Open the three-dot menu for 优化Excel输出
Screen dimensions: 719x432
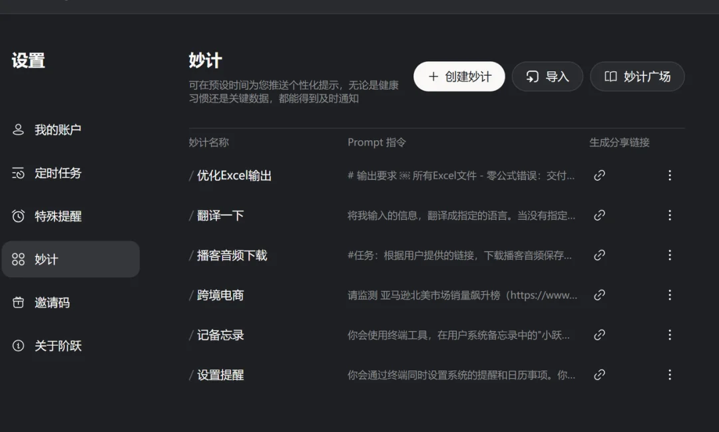click(669, 175)
